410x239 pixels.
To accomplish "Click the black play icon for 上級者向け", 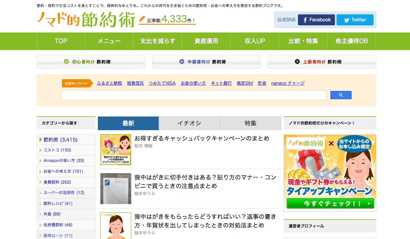I will pos(297,62).
